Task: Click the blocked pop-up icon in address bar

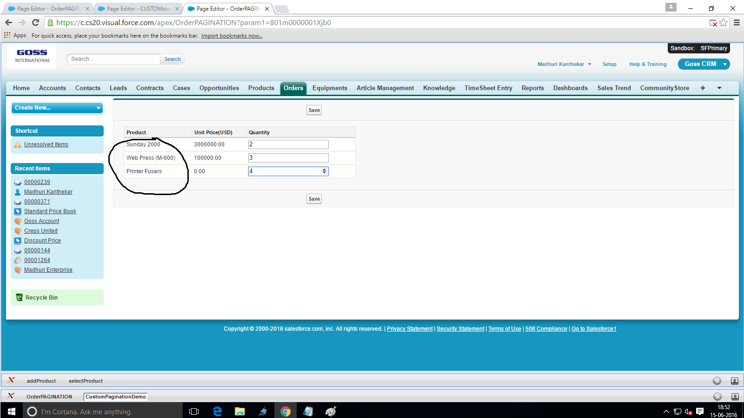Action: pos(713,23)
